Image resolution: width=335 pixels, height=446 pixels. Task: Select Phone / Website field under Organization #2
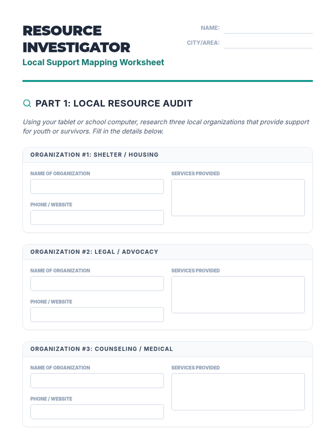pos(97,315)
